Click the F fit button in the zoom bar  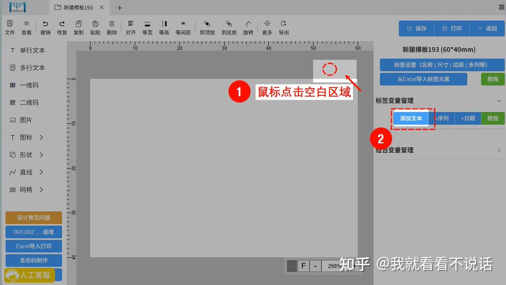click(303, 266)
